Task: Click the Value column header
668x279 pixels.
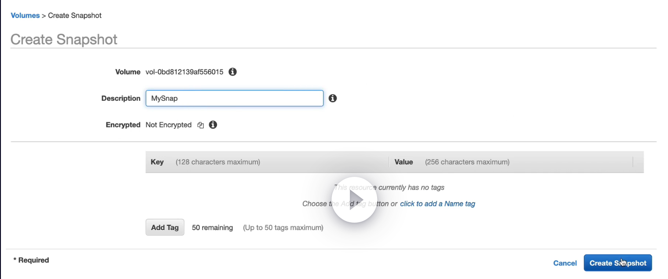Action: (x=404, y=162)
